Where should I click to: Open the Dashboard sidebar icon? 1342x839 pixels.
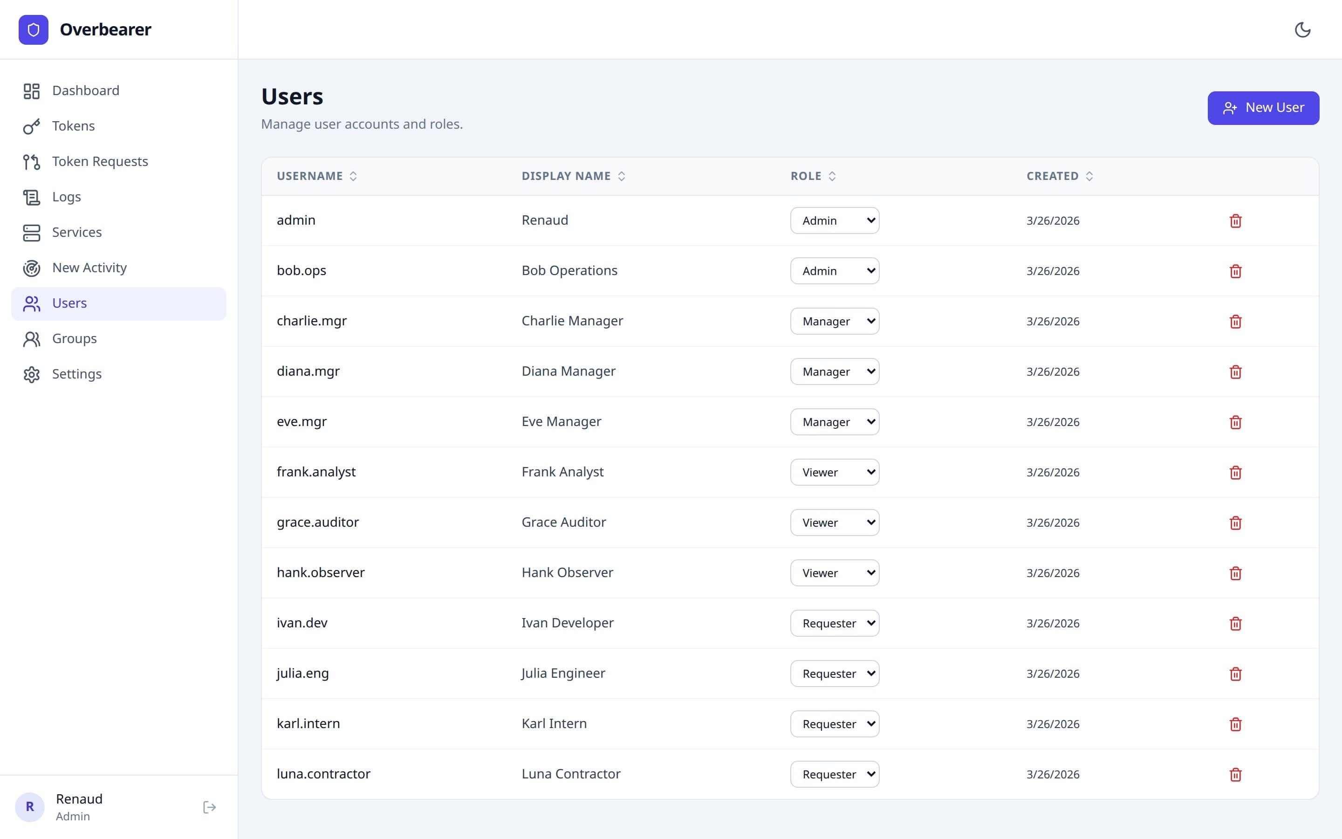(x=32, y=90)
